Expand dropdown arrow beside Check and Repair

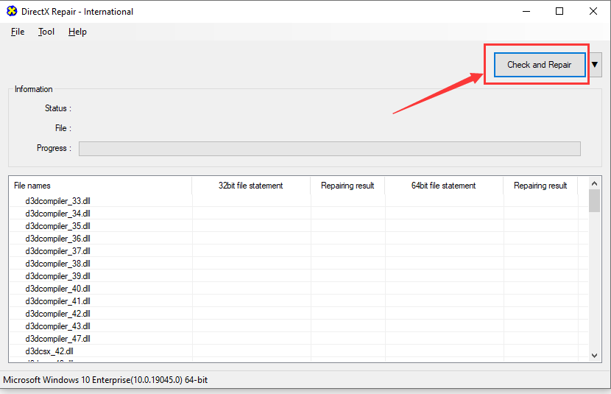[x=596, y=65]
